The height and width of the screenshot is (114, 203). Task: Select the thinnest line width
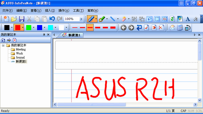(75, 28)
